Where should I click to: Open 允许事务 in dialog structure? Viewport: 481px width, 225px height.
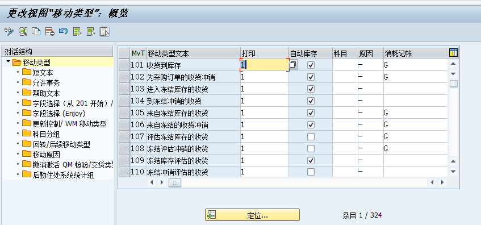point(46,83)
